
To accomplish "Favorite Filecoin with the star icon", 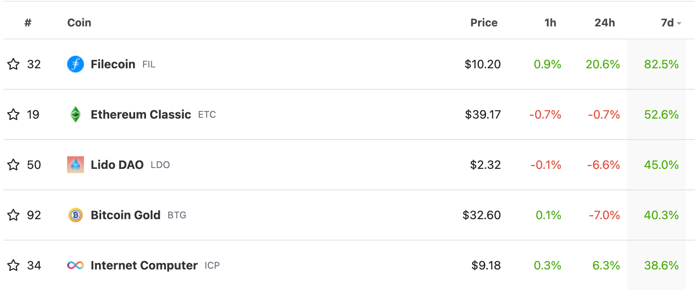I will click(13, 64).
